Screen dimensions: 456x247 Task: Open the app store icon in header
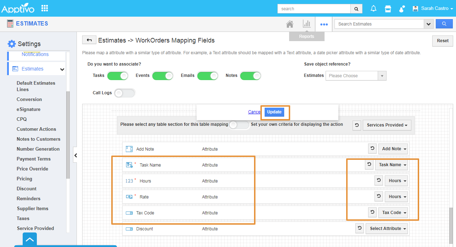[388, 9]
